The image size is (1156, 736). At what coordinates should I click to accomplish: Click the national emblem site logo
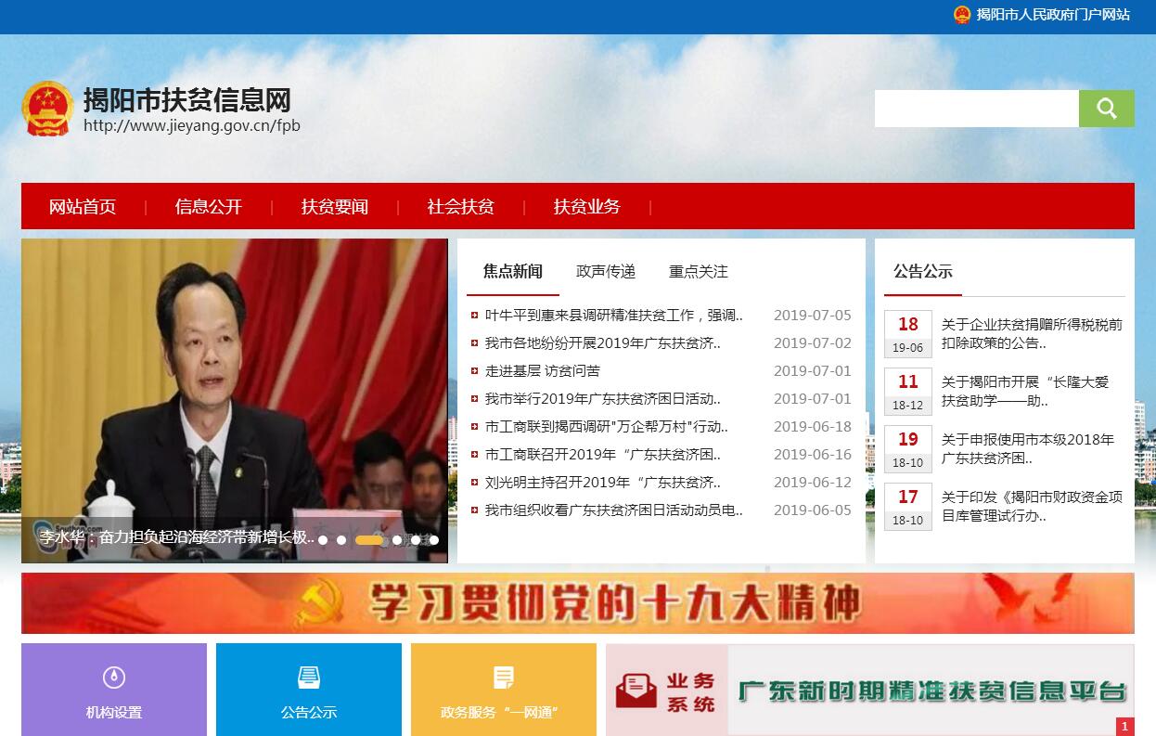[x=47, y=109]
